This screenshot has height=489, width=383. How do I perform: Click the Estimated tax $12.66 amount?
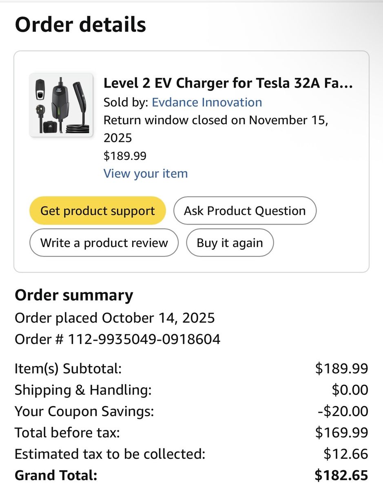(x=346, y=454)
